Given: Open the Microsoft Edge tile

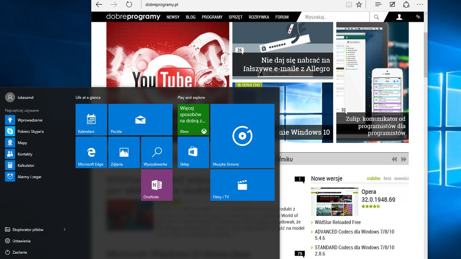Looking at the screenshot, I should 91,152.
